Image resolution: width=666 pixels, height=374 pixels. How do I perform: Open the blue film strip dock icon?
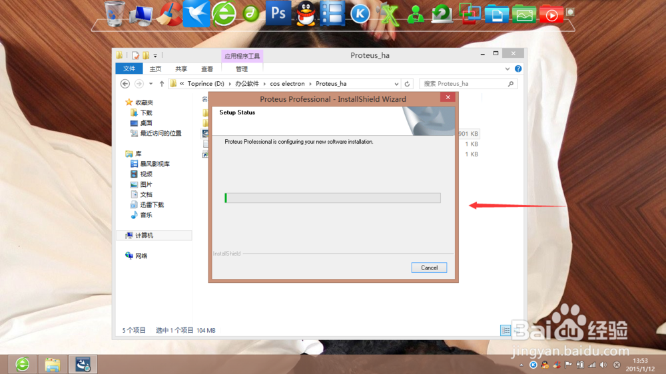coord(332,13)
